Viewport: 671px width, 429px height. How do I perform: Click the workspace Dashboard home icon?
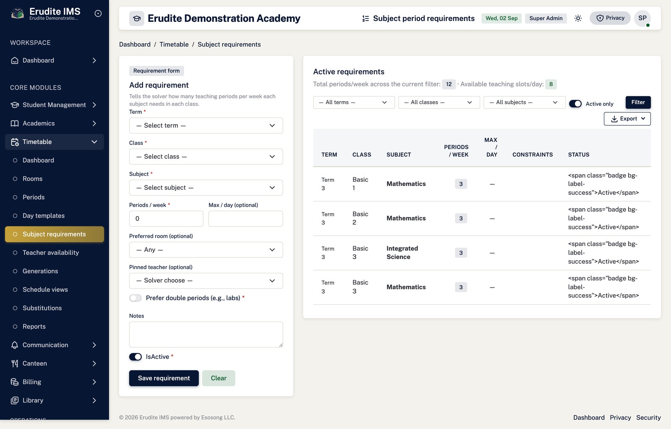(x=15, y=60)
